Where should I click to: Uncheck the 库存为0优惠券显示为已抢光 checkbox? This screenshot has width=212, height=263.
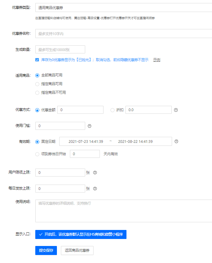click(37, 60)
